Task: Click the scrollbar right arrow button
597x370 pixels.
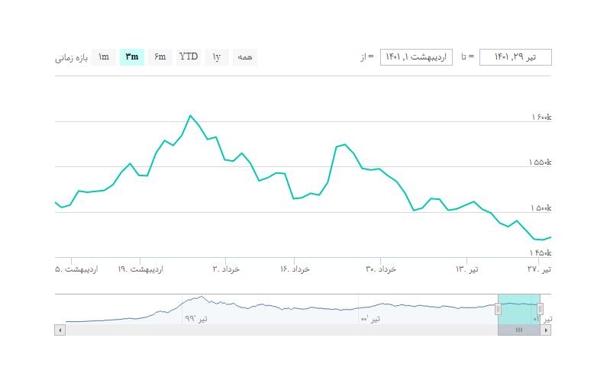Action: coord(546,330)
